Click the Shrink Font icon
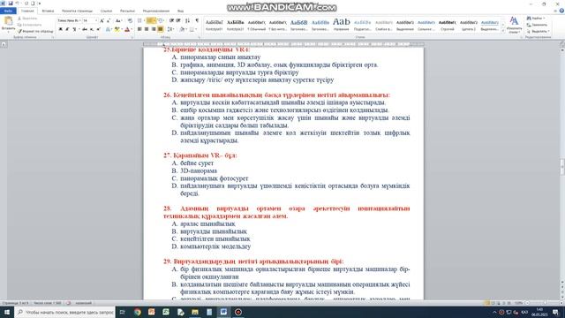Image resolution: width=565 pixels, height=318 pixels. tap(109, 20)
